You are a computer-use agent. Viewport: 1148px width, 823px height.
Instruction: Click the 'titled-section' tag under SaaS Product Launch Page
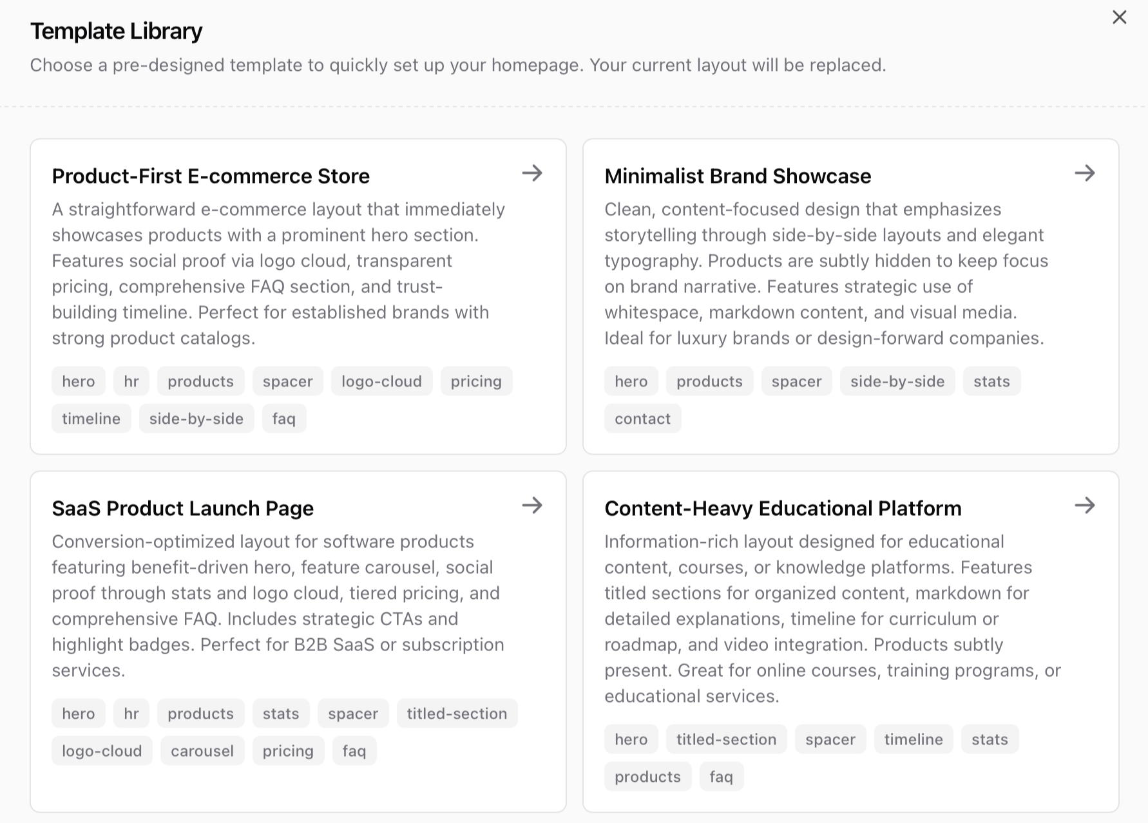pos(457,713)
